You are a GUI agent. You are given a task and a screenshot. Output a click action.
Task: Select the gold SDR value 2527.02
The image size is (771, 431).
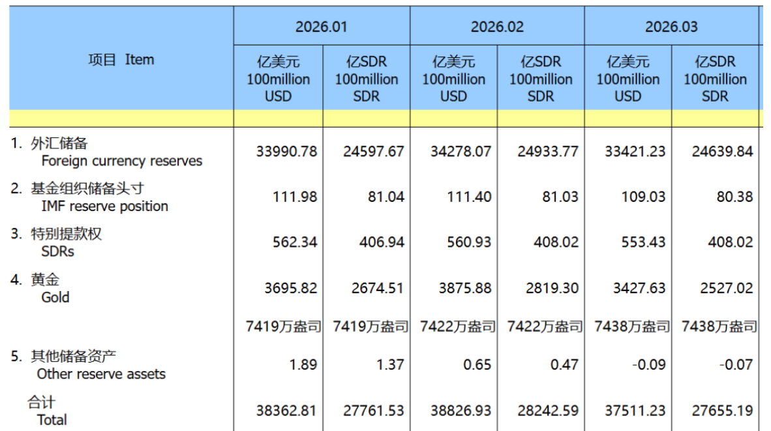tap(726, 288)
